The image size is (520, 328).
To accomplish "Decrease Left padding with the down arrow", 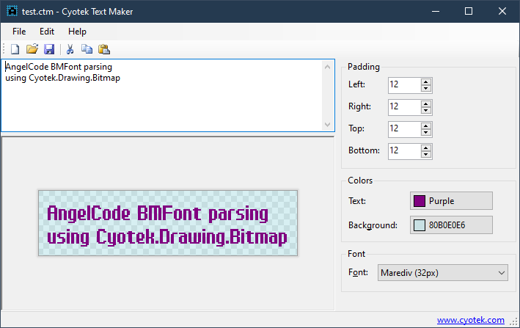I will click(x=426, y=89).
